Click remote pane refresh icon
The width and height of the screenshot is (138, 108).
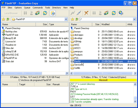click(x=114, y=13)
